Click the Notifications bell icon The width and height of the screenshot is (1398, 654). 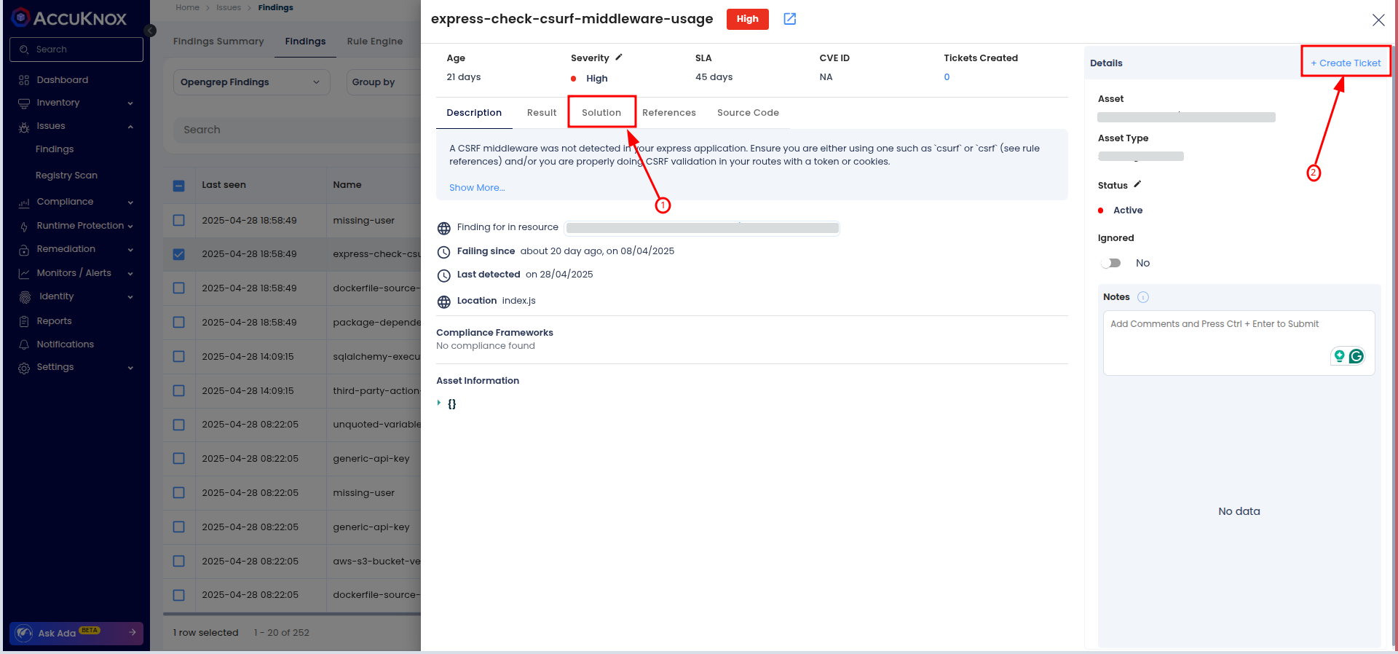pos(24,344)
